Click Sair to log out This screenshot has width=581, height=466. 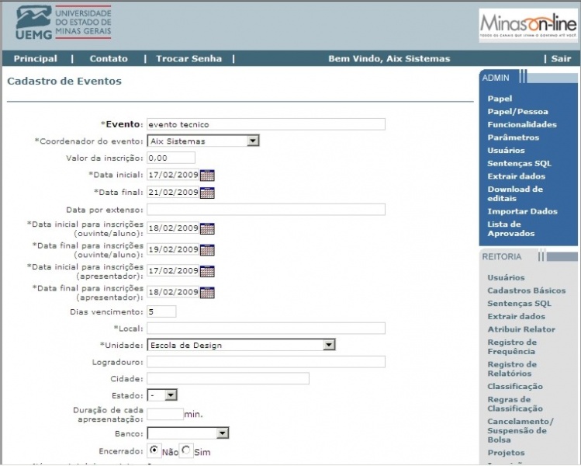(561, 58)
